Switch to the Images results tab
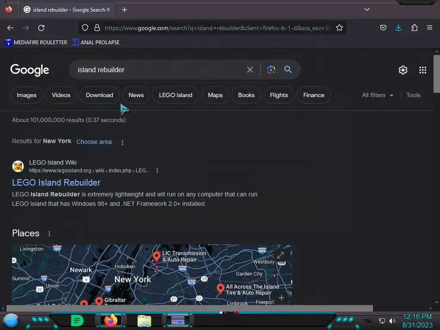This screenshot has width=440, height=330. click(x=27, y=95)
